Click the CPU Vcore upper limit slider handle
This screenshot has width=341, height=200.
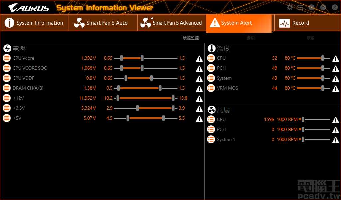coord(142,58)
